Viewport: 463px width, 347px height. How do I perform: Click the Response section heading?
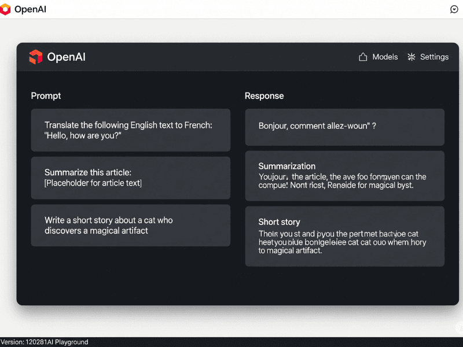tap(264, 95)
